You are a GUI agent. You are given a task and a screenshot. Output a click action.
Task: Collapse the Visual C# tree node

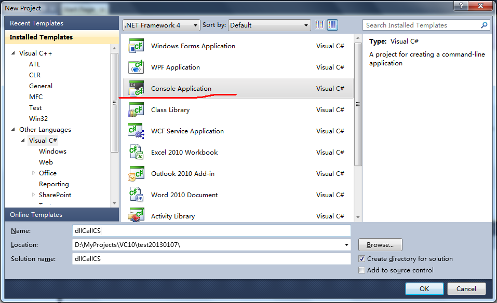coord(23,140)
